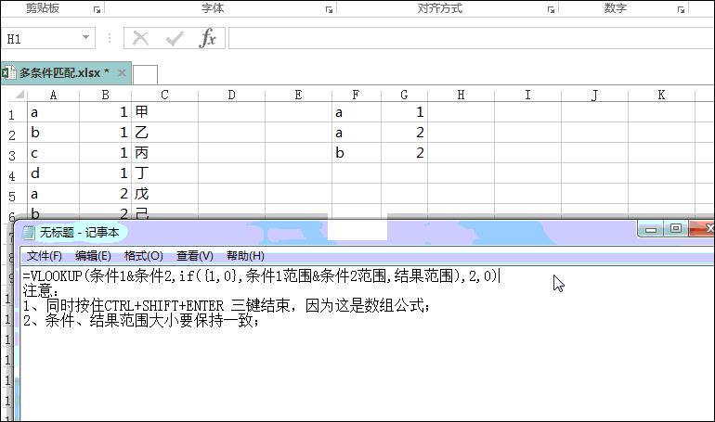This screenshot has width=715, height=422.
Task: Click the cancel (X) formula bar icon
Action: 140,39
